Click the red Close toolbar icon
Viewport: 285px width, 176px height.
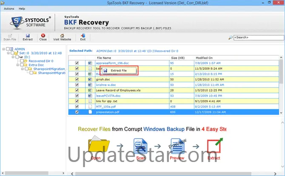tap(43, 35)
